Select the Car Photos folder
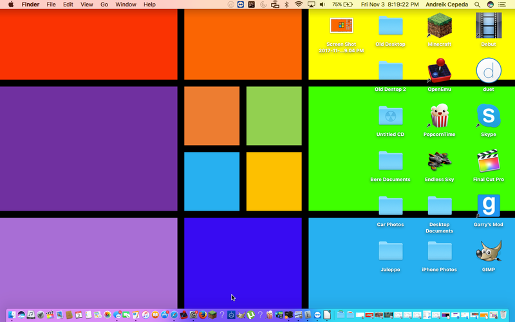 point(391,205)
